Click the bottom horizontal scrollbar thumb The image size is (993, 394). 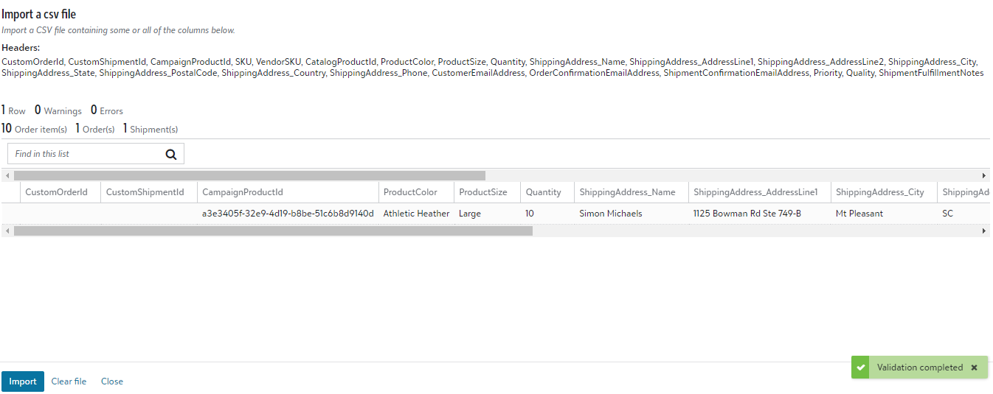[273, 231]
